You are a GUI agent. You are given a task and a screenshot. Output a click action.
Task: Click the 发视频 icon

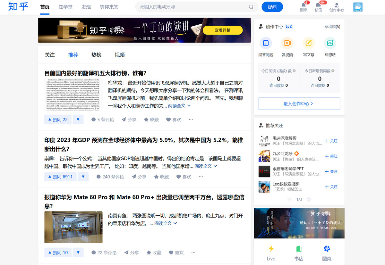[x=287, y=43]
